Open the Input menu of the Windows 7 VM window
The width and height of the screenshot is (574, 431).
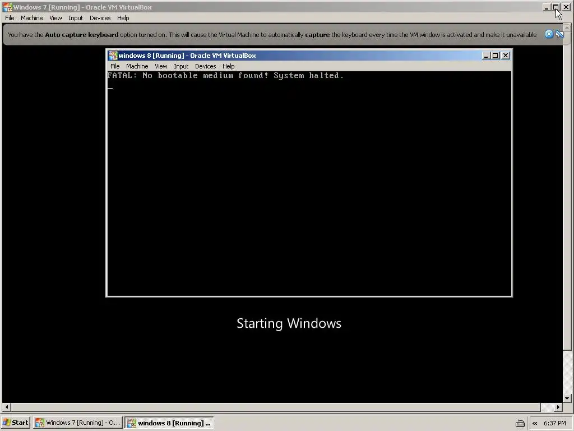76,18
